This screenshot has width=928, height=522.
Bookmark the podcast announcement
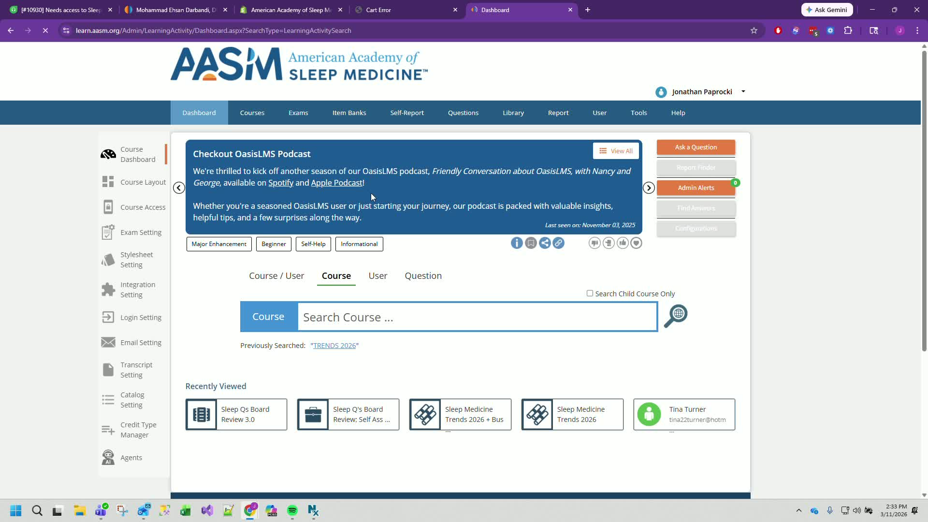[x=531, y=243]
